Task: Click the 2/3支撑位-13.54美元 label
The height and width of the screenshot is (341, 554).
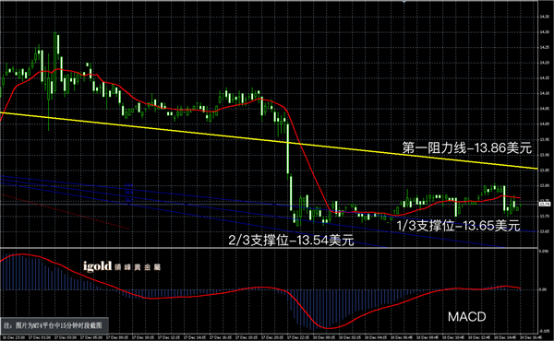Action: pyautogui.click(x=291, y=241)
